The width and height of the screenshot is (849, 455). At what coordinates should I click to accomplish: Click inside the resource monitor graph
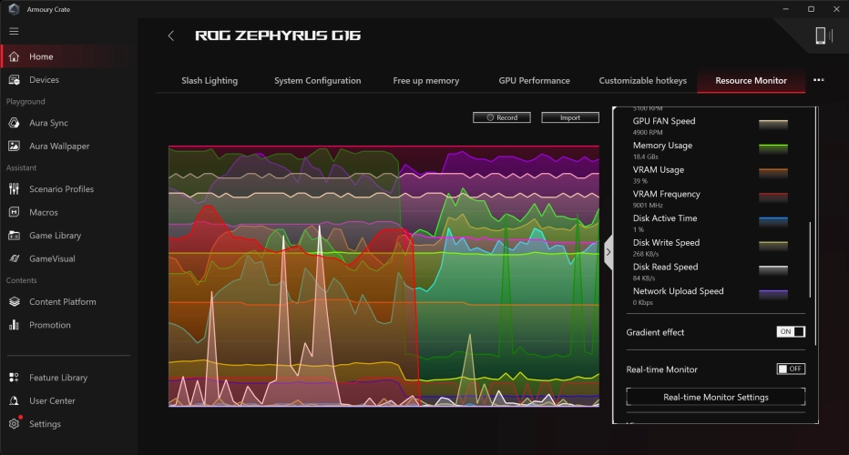384,276
